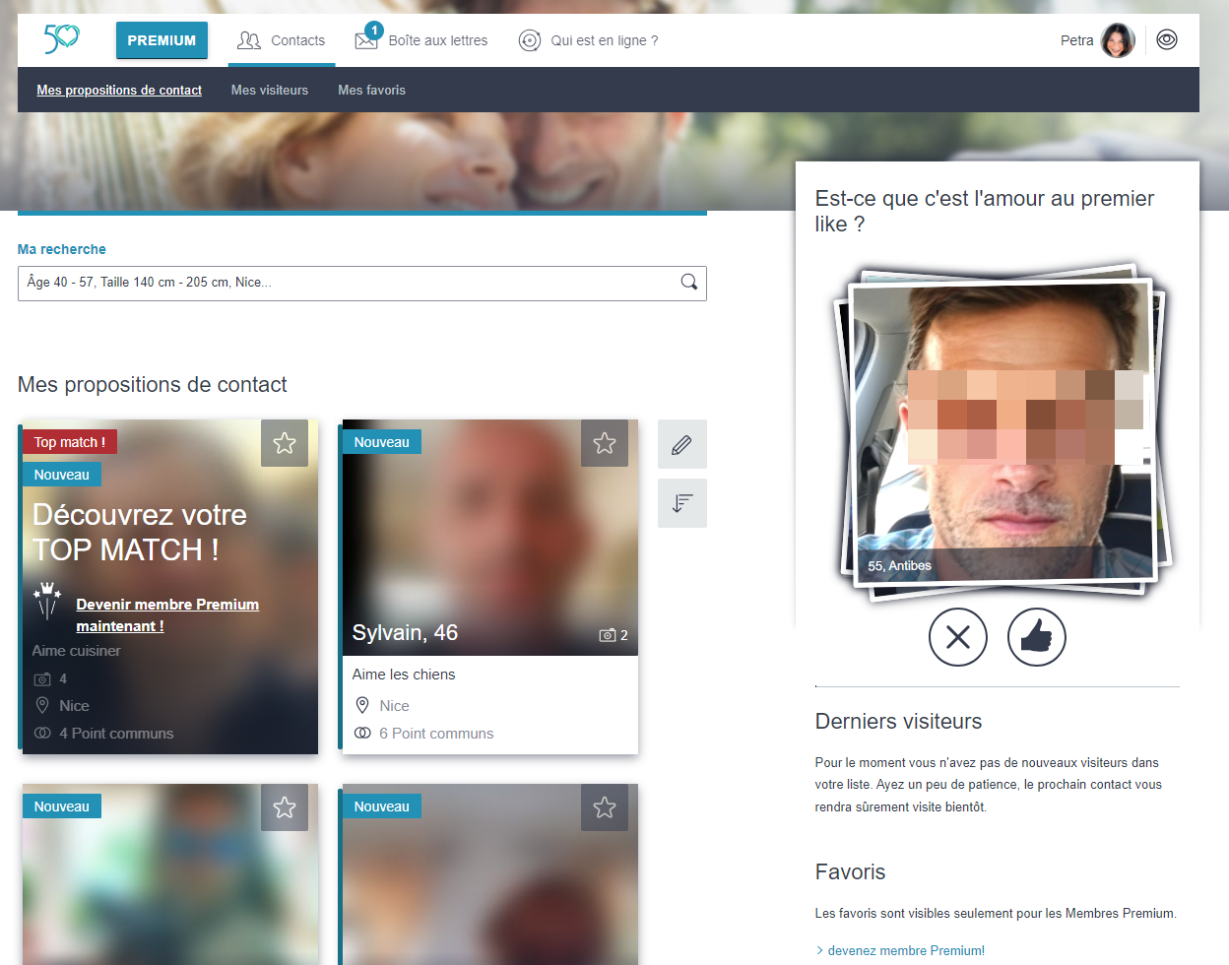
Task: Toggle favorite star on bottom-left Nouveau card
Action: (285, 807)
